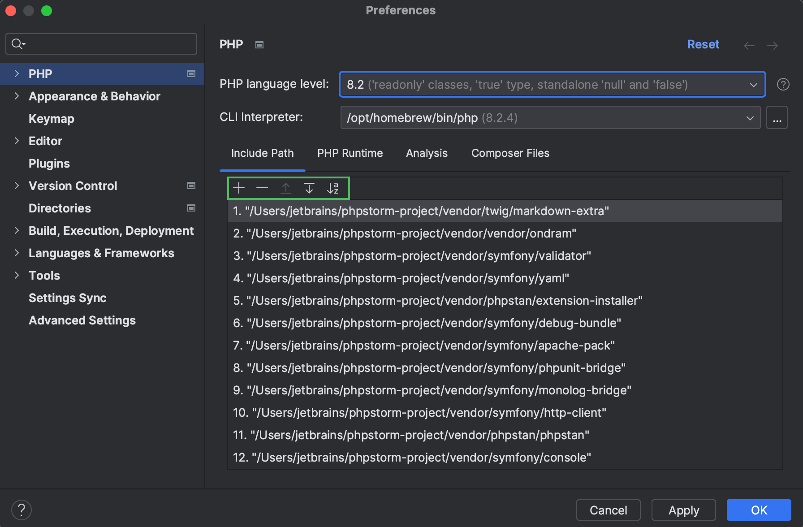This screenshot has height=527, width=803.
Task: Click the Sort alphabetically icon
Action: pos(332,188)
